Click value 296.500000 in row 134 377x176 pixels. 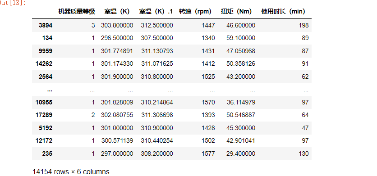pos(117,38)
